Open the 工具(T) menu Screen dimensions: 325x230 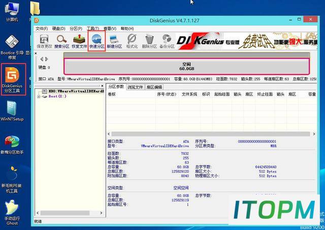click(x=92, y=28)
